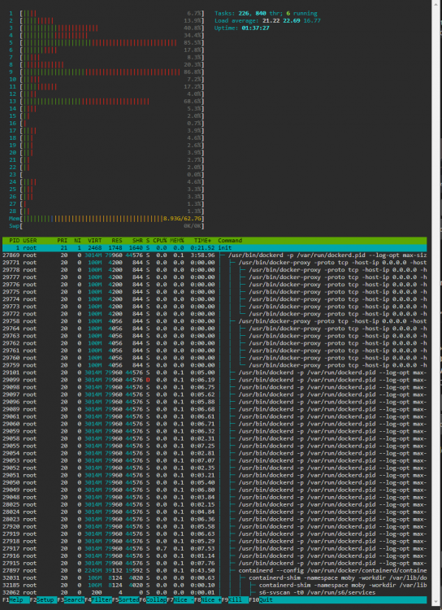Sort by the VIRT column header
The image size is (442, 610).
click(x=94, y=241)
